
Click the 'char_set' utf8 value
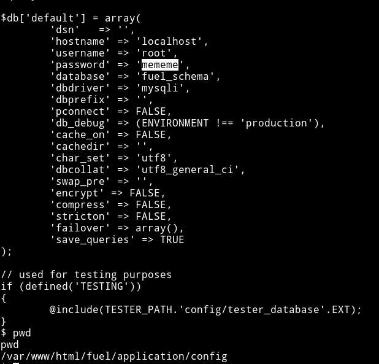tap(153, 158)
